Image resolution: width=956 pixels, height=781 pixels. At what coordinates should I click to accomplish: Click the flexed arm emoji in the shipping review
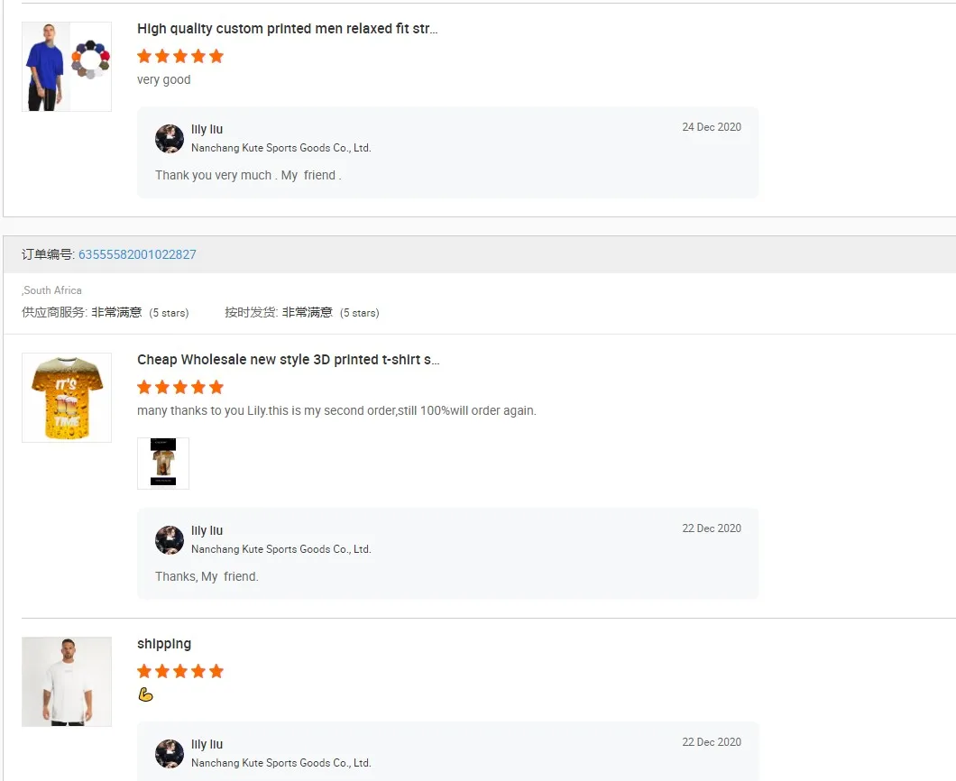pyautogui.click(x=145, y=694)
